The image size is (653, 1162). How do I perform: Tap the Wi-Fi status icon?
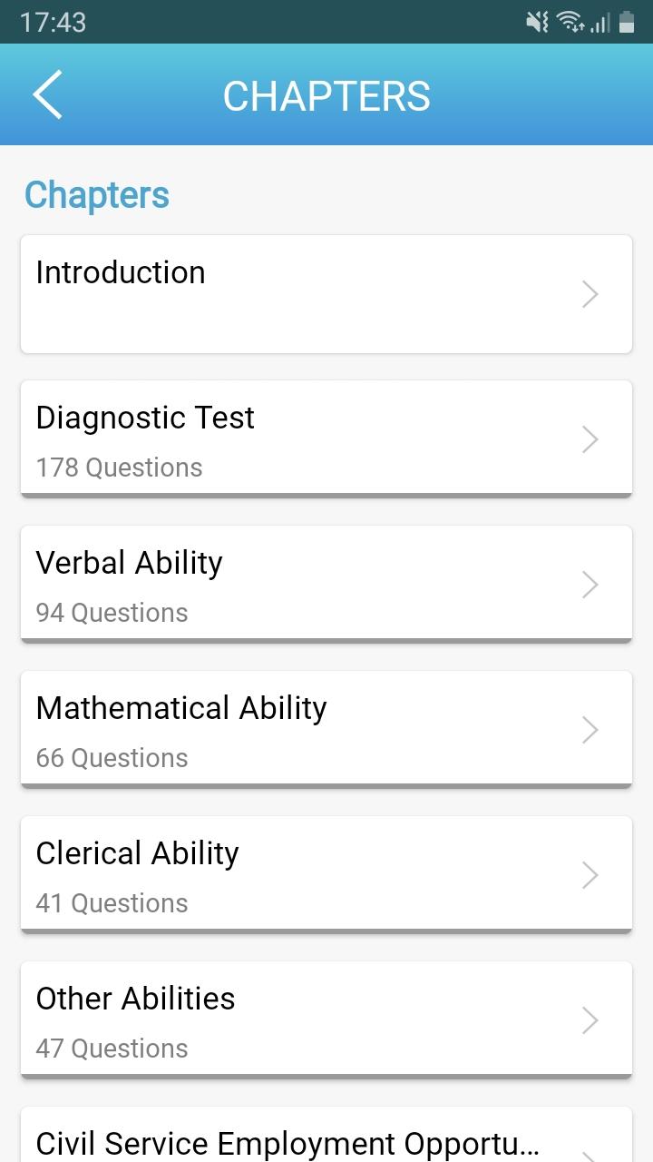[x=570, y=22]
